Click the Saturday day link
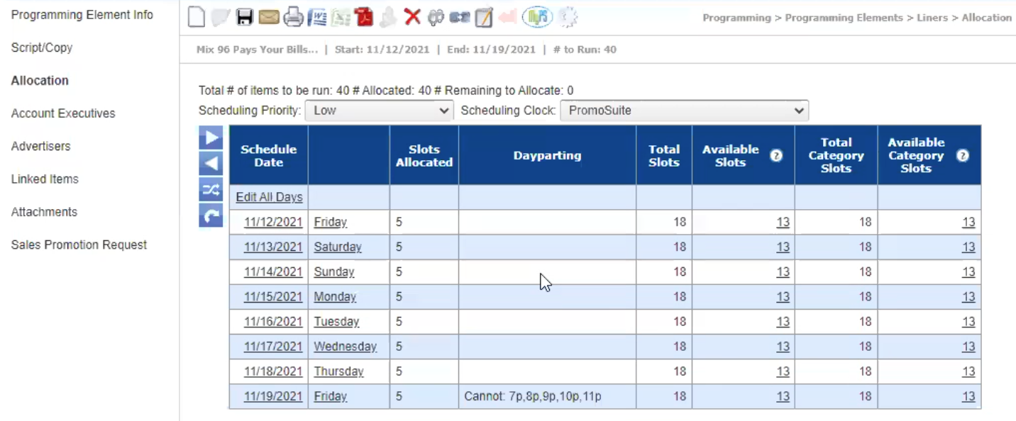This screenshot has width=1016, height=421. [338, 247]
